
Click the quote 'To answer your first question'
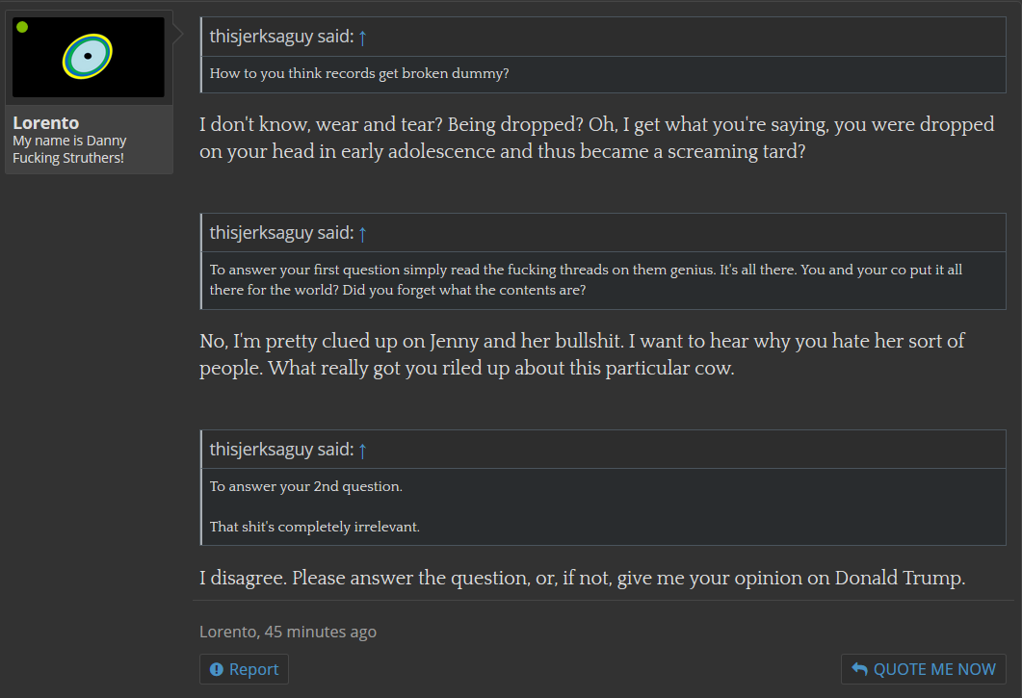click(586, 279)
